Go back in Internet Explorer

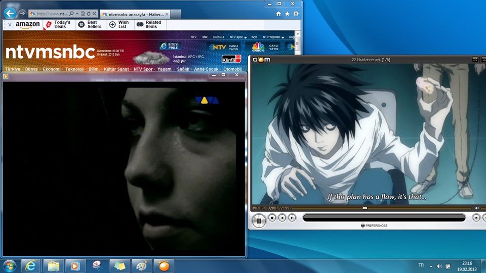pos(10,13)
